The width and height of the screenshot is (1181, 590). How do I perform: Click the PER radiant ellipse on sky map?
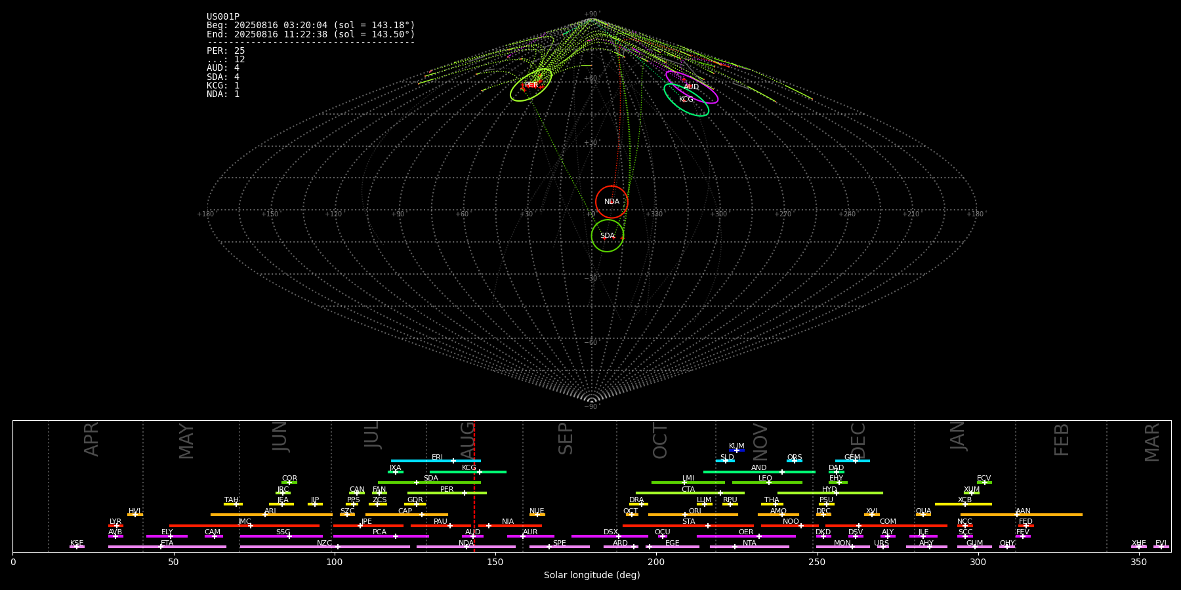pos(531,85)
